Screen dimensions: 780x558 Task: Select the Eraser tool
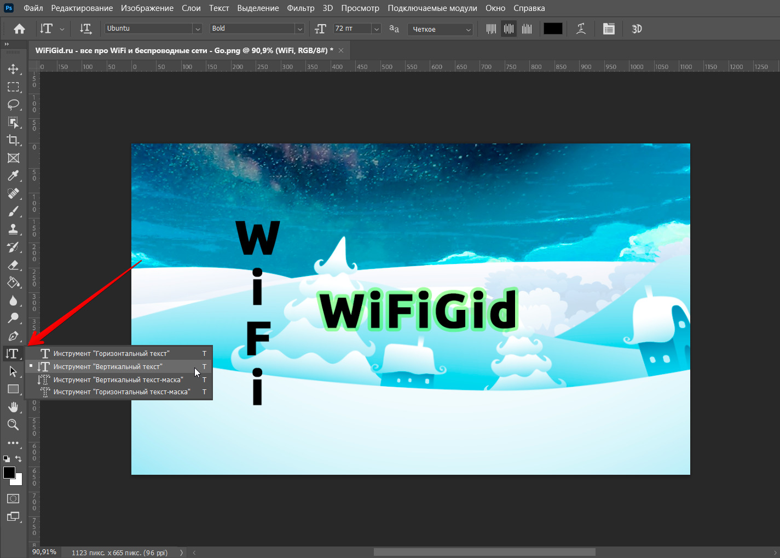(13, 265)
